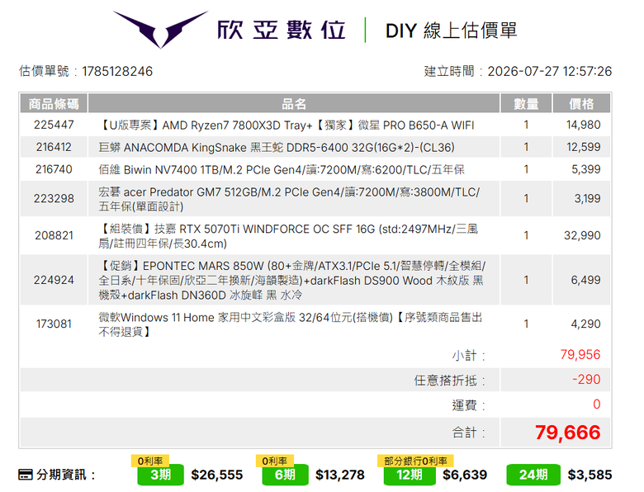
Task: Click the 商品條碼 column header
Action: click(54, 104)
